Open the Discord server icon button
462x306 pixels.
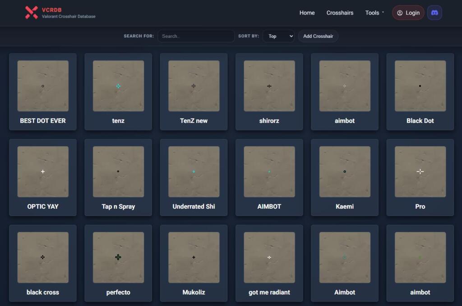click(x=434, y=13)
